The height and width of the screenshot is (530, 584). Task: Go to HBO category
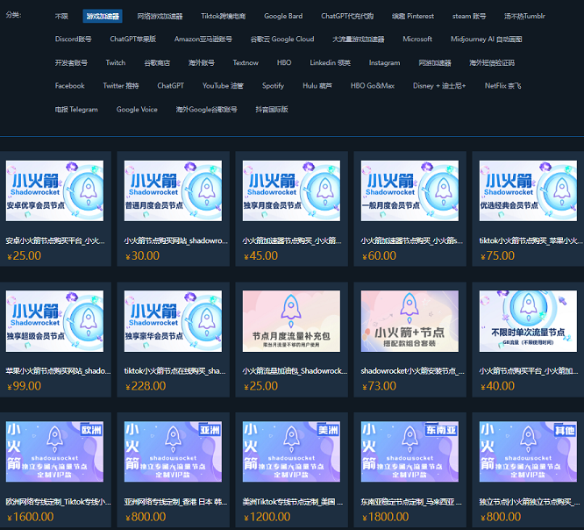click(284, 62)
